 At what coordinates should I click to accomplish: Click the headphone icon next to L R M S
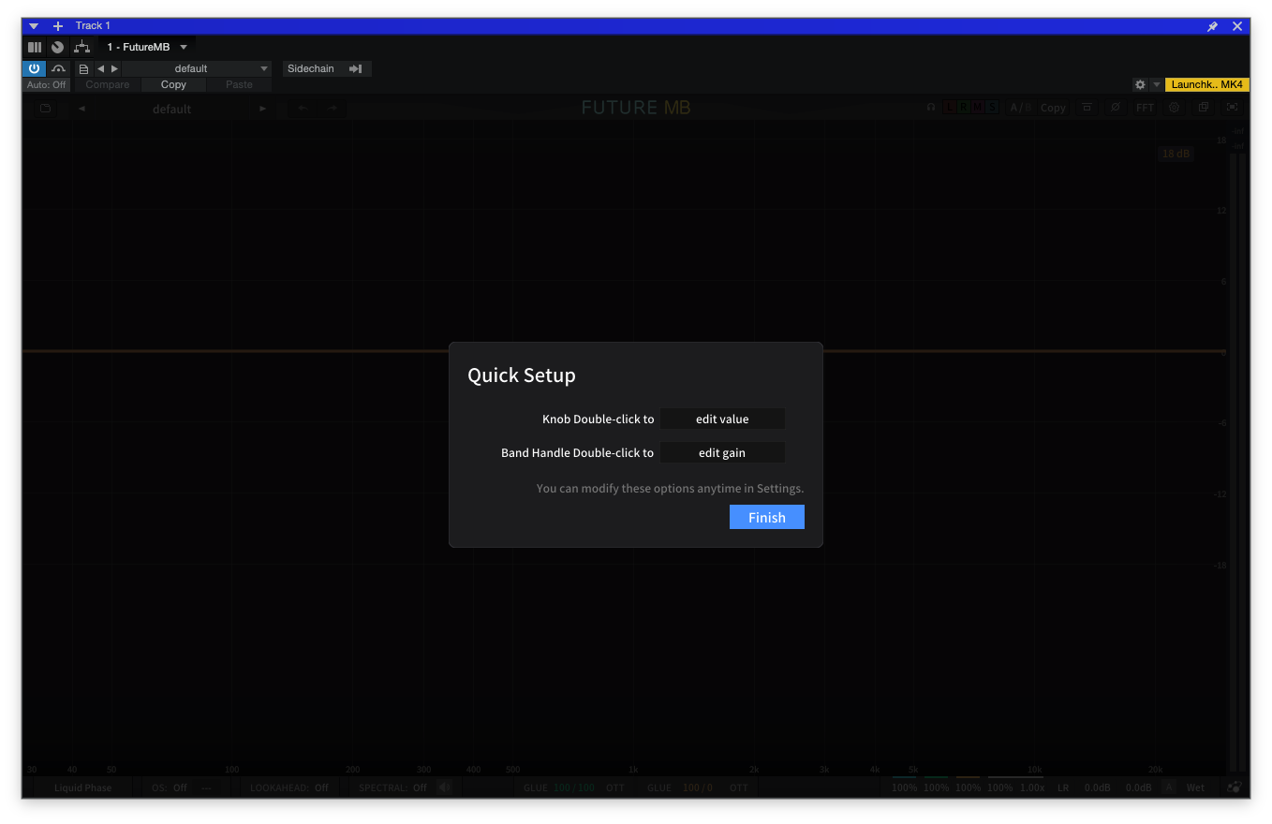(x=931, y=108)
